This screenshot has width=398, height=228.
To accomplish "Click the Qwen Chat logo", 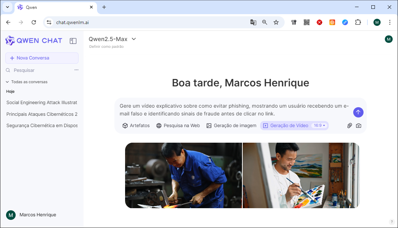I will pos(34,40).
